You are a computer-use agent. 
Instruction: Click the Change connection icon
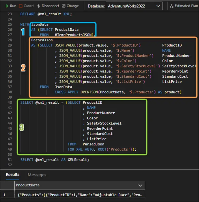[64, 6]
